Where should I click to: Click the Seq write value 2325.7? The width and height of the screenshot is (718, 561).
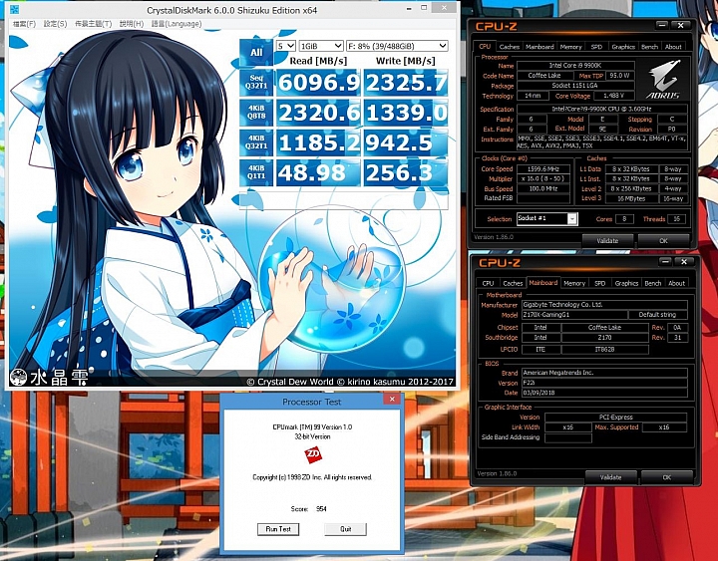[x=406, y=83]
